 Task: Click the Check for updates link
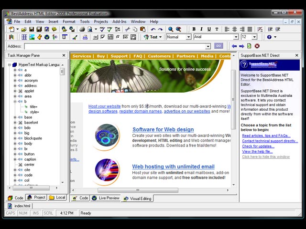[258, 146]
